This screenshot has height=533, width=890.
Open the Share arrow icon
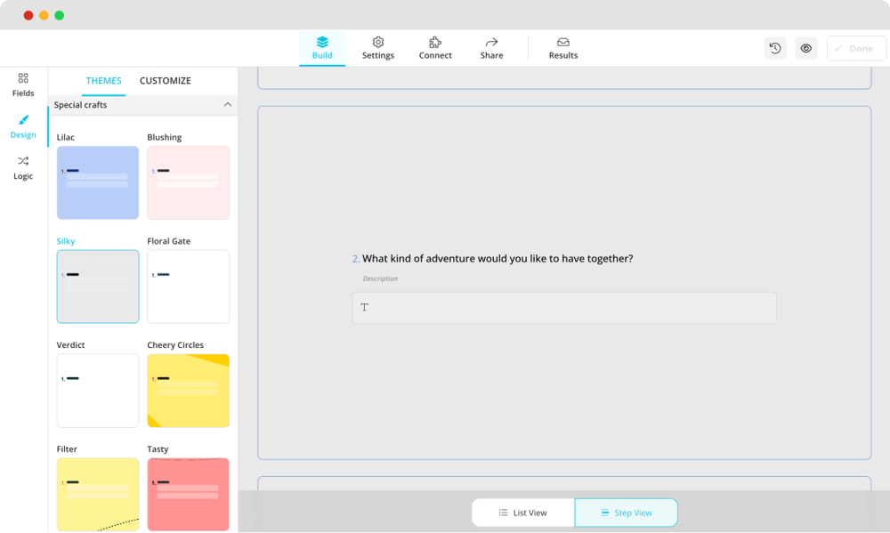(x=491, y=43)
